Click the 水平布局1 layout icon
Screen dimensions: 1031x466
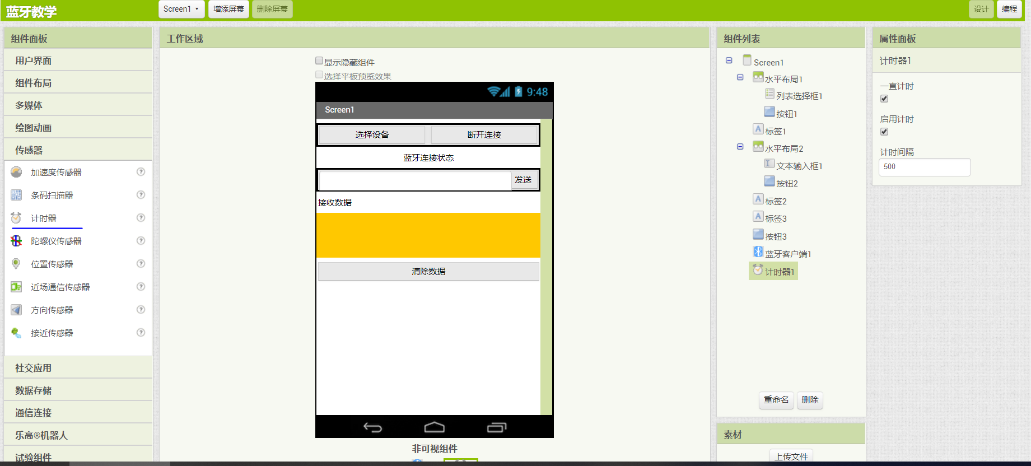click(x=758, y=77)
